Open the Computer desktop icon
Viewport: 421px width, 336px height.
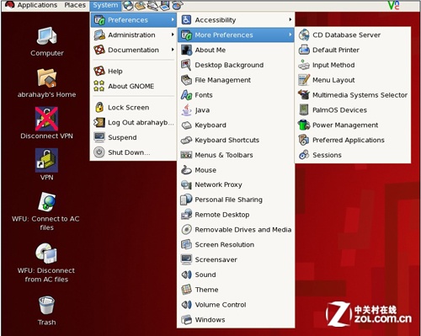point(46,36)
